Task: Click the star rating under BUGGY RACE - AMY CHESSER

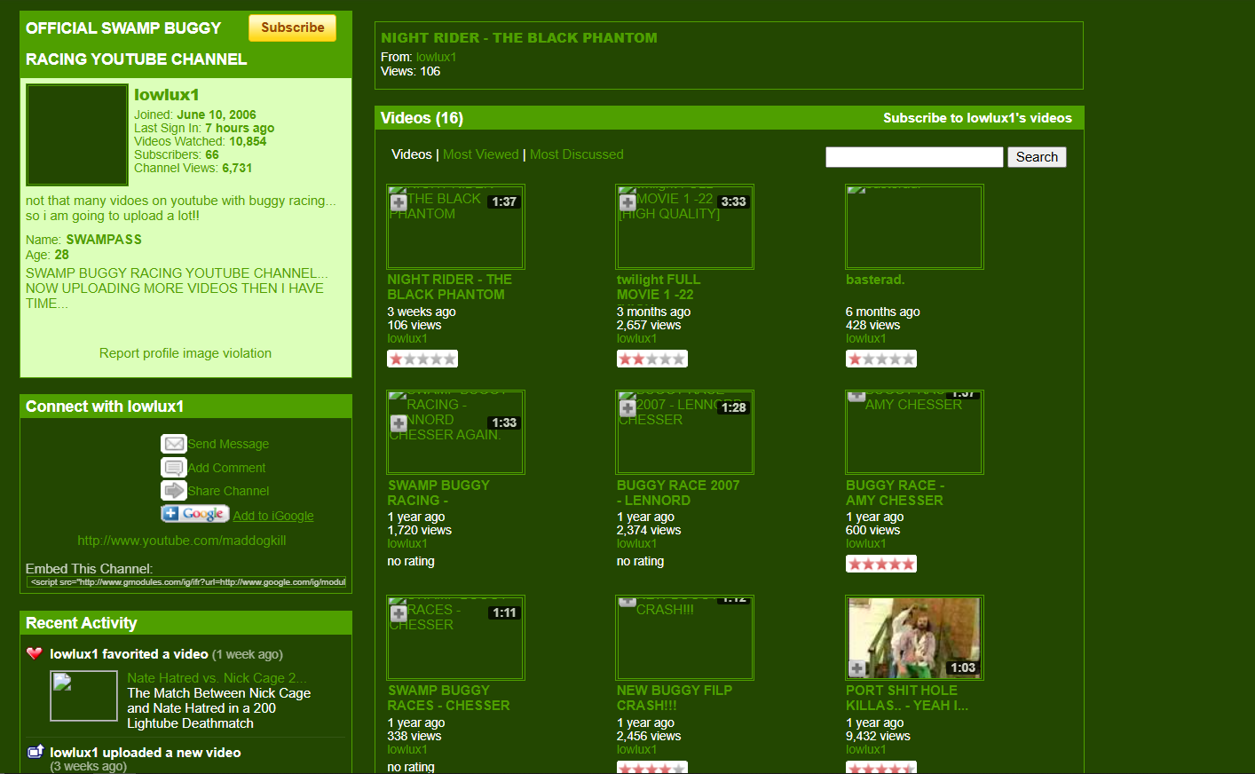Action: pos(881,564)
